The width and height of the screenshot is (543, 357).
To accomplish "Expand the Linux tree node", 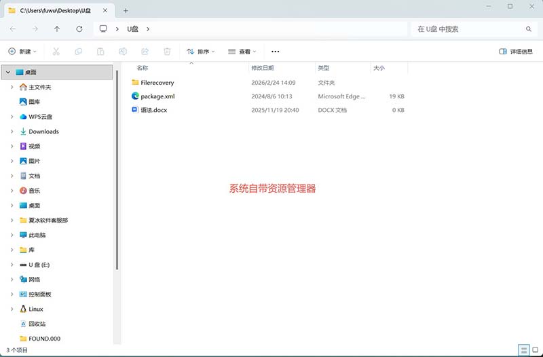I will pyautogui.click(x=12, y=309).
